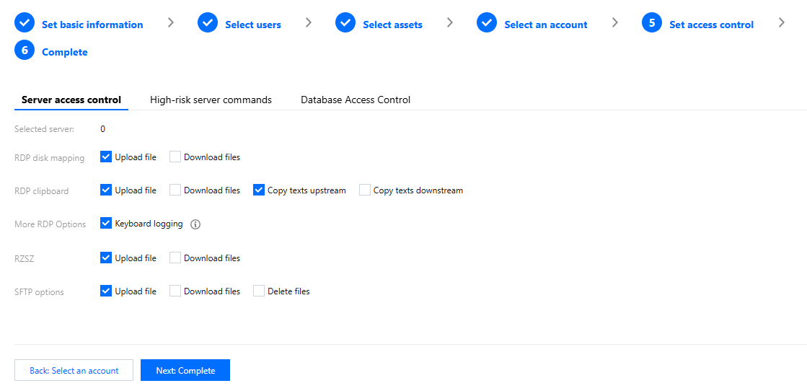Click the step 5 number circle

click(652, 24)
